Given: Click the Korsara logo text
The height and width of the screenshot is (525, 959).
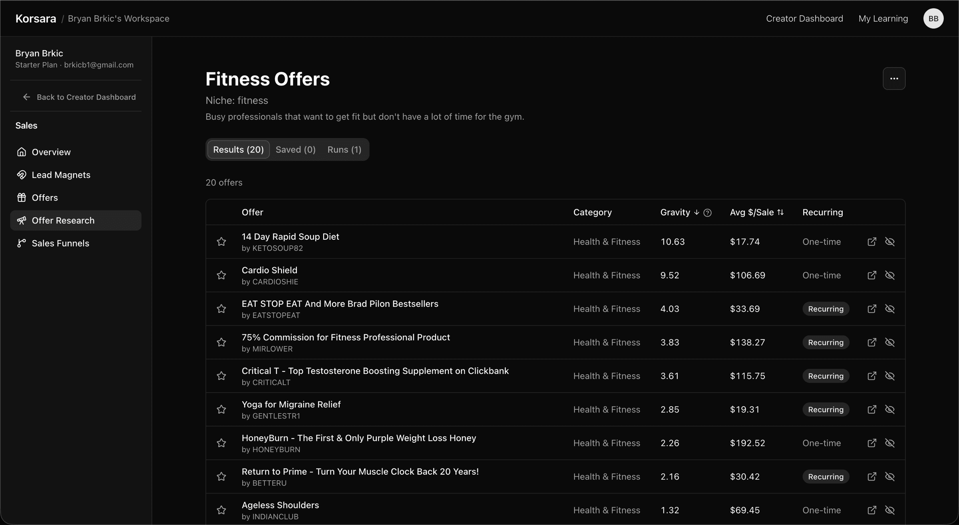Looking at the screenshot, I should click(x=36, y=18).
